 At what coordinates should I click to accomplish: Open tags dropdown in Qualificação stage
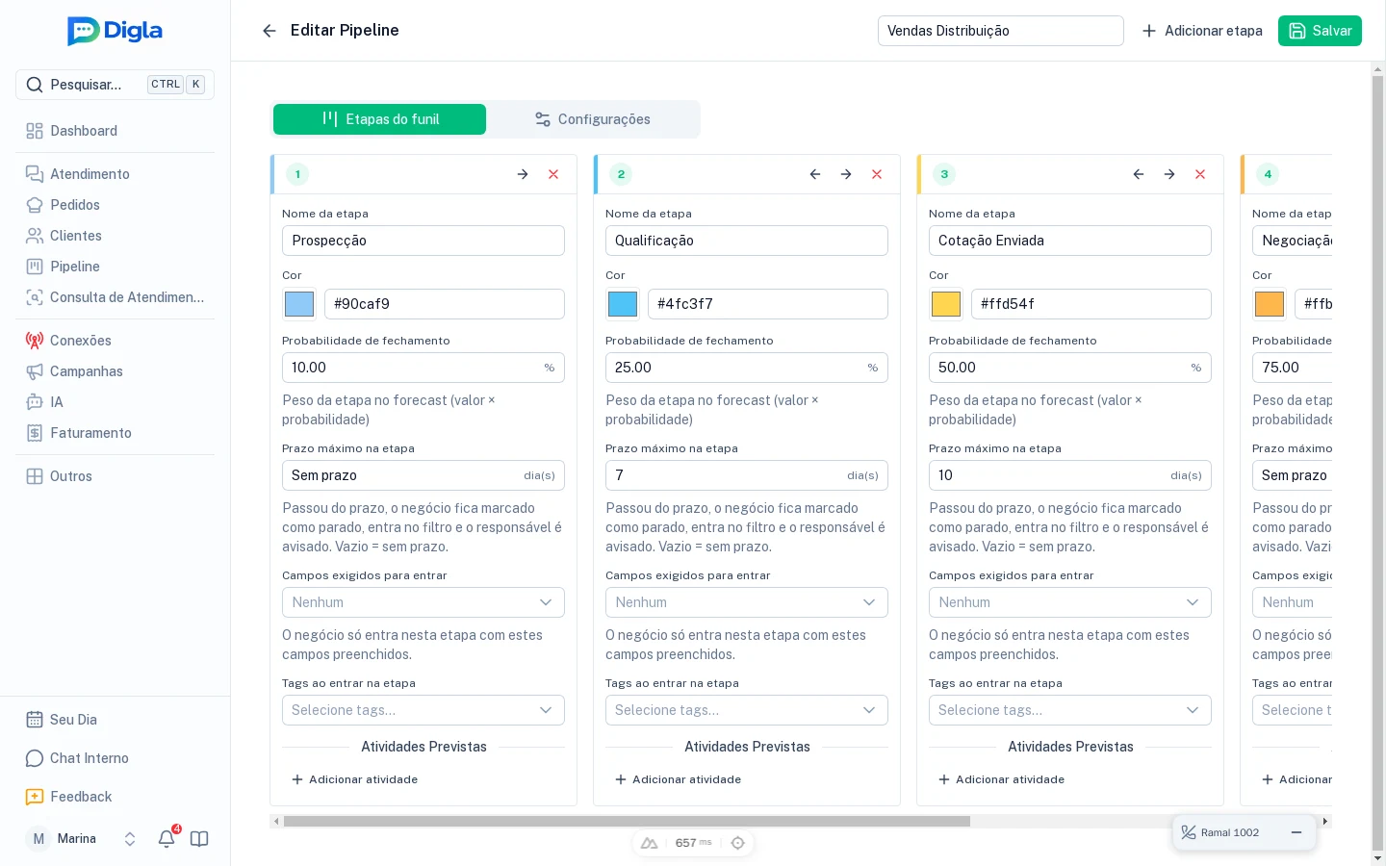click(x=747, y=710)
